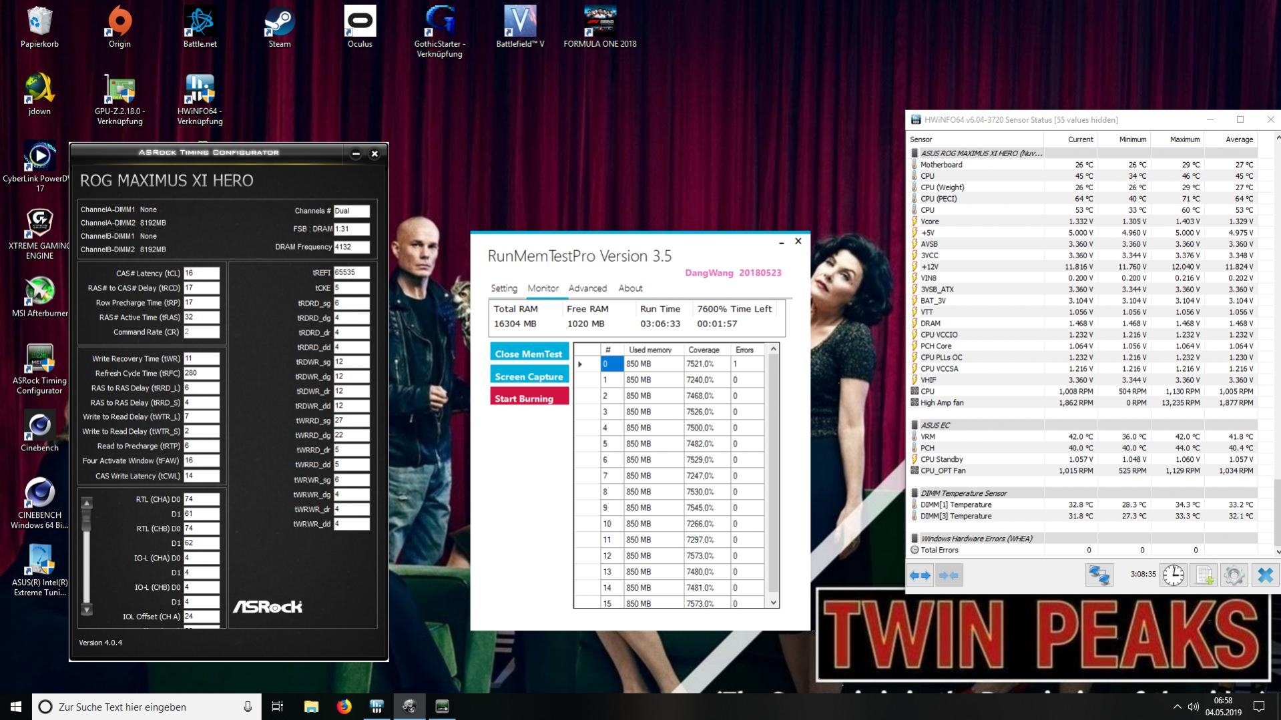Collapse ASUS EC sensor group
This screenshot has width=1281, height=720.
915,425
